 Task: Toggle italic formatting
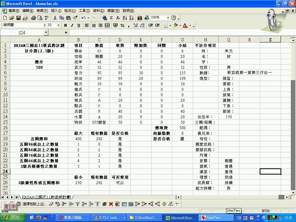click(72, 25)
